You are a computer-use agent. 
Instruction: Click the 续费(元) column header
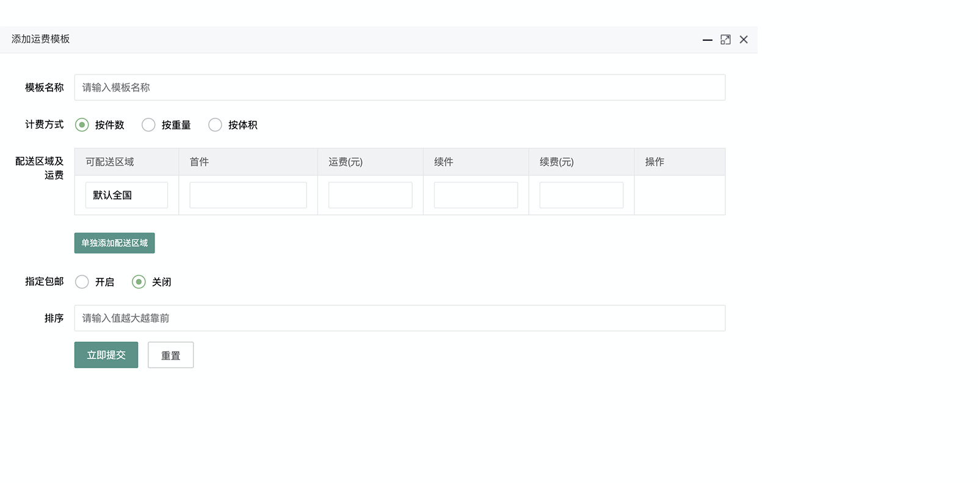point(582,162)
